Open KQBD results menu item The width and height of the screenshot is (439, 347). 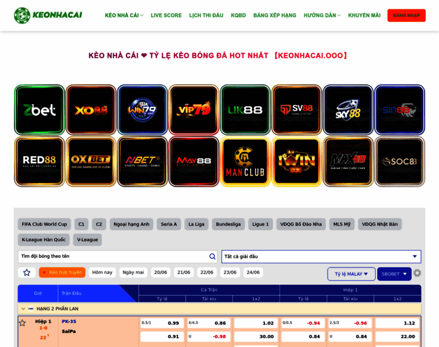coord(238,16)
